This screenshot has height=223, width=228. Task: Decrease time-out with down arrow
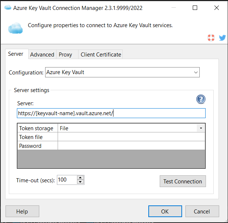[x=80, y=182]
